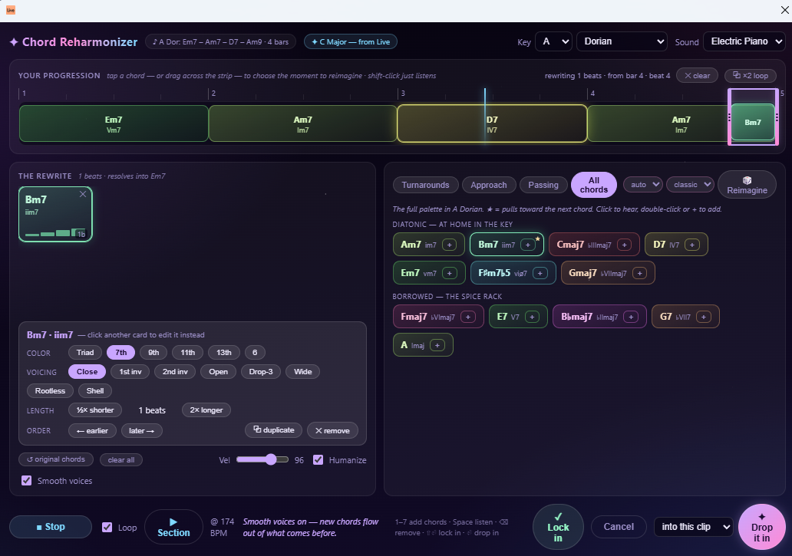Choose Drop-3 voicing
This screenshot has height=556, width=792.
(x=261, y=372)
